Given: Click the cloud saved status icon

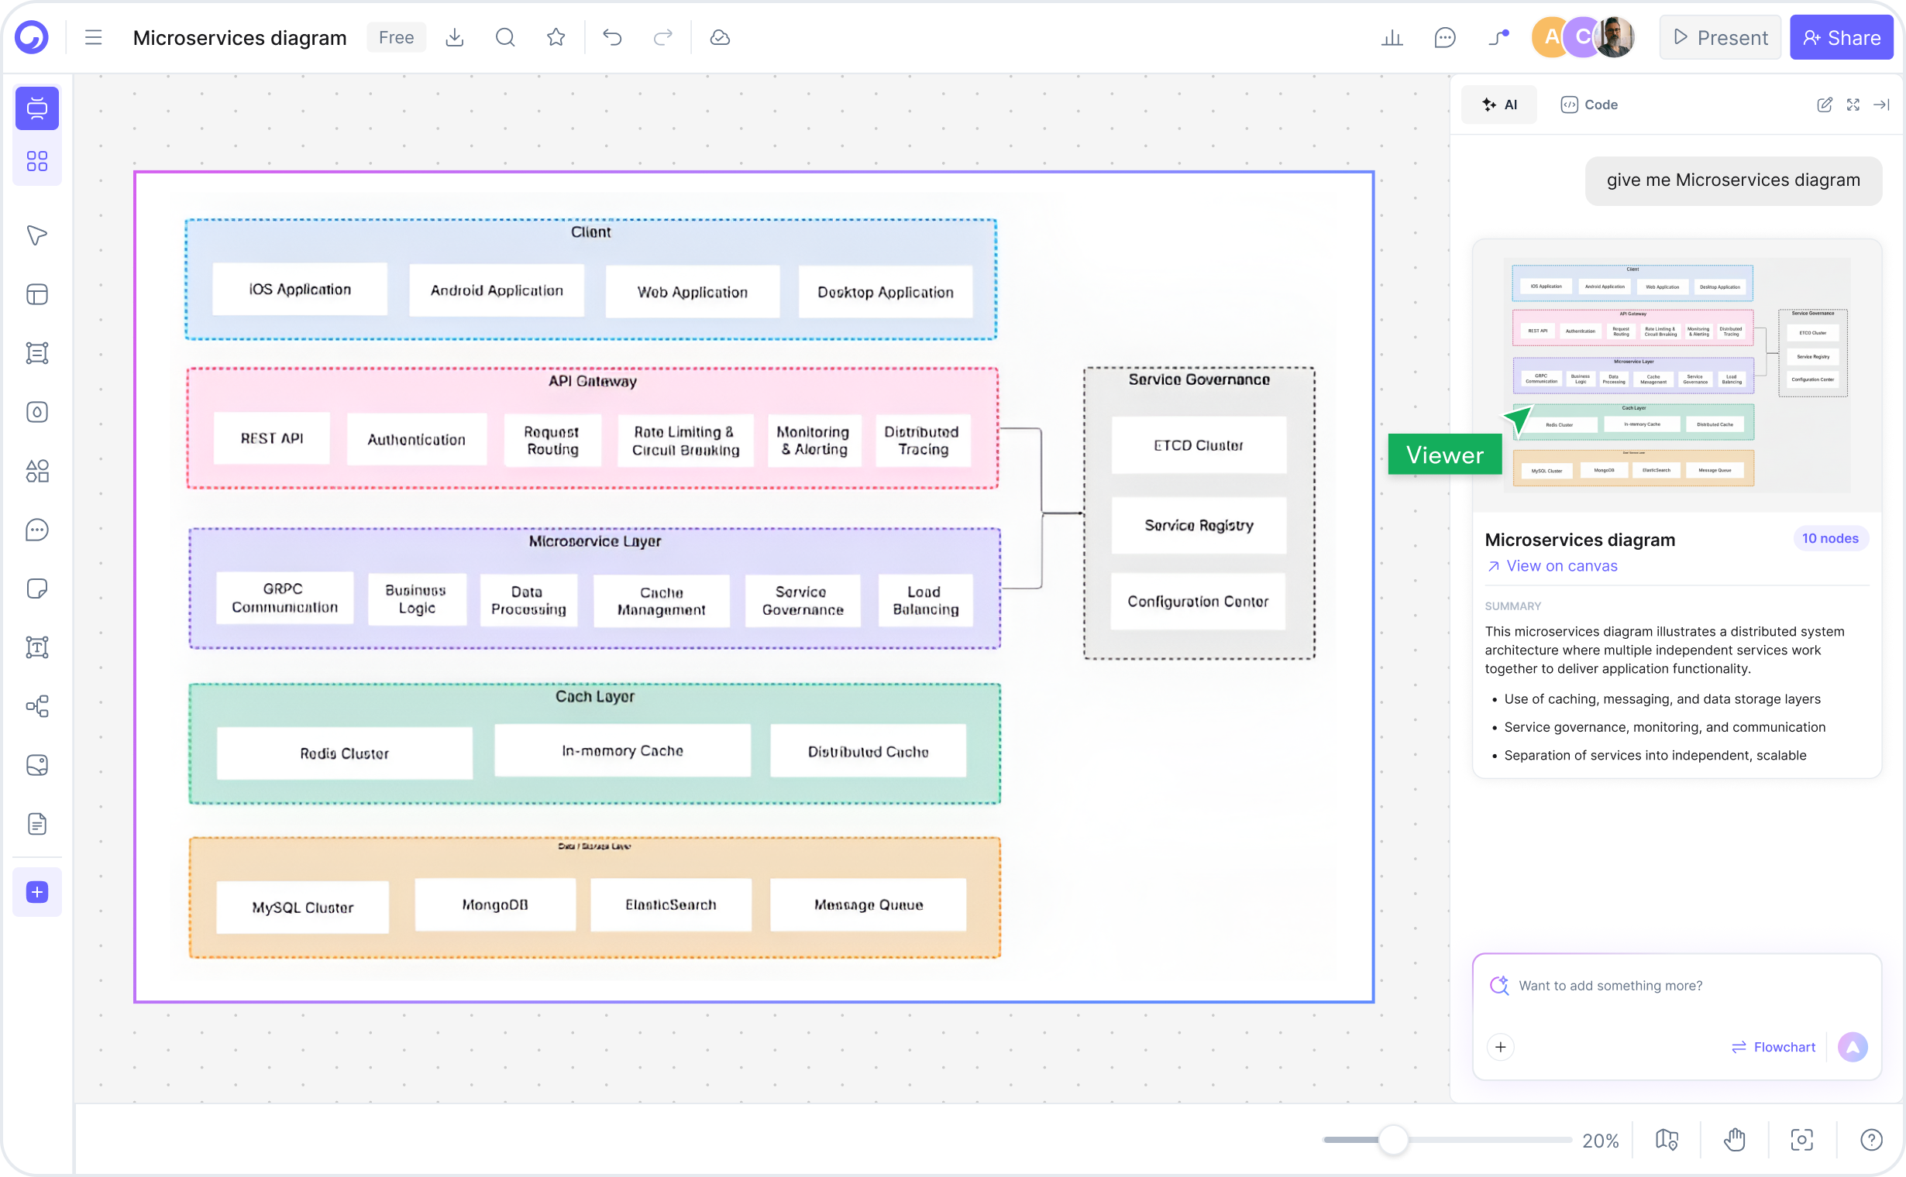Looking at the screenshot, I should 720,37.
